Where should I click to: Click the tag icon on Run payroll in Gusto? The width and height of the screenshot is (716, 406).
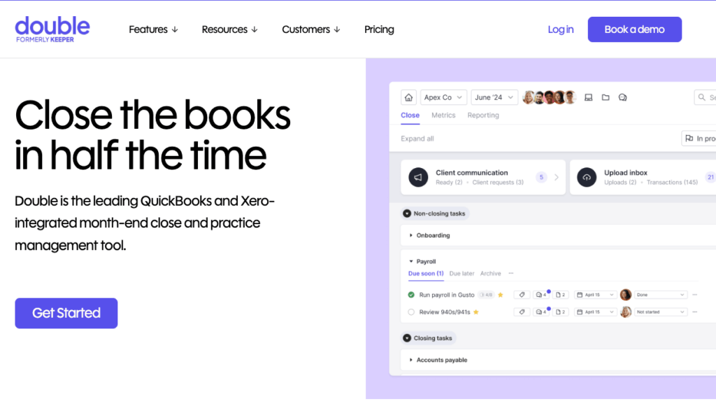(521, 295)
